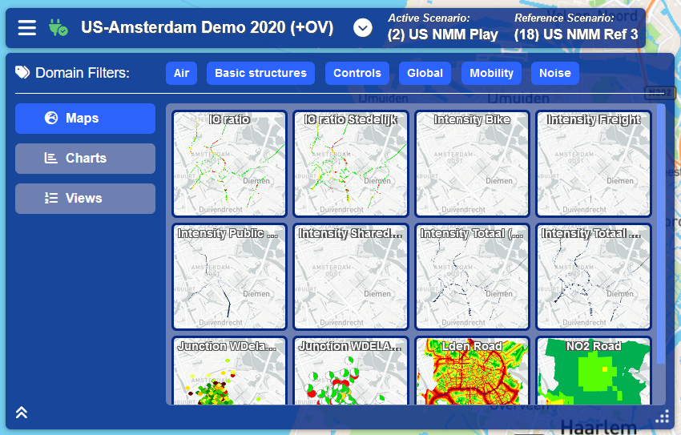The width and height of the screenshot is (681, 435).
Task: Click the Active Scenario (2) US NMM Play
Action: pos(442,27)
